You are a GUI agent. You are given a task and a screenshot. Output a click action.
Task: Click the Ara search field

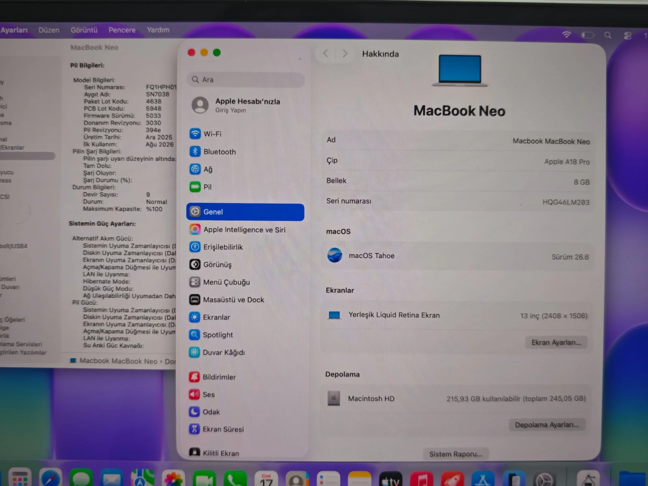pos(246,80)
